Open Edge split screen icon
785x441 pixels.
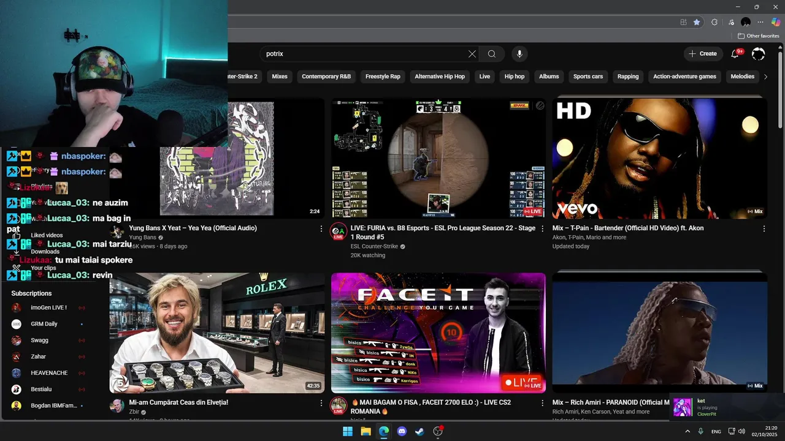tap(683, 22)
